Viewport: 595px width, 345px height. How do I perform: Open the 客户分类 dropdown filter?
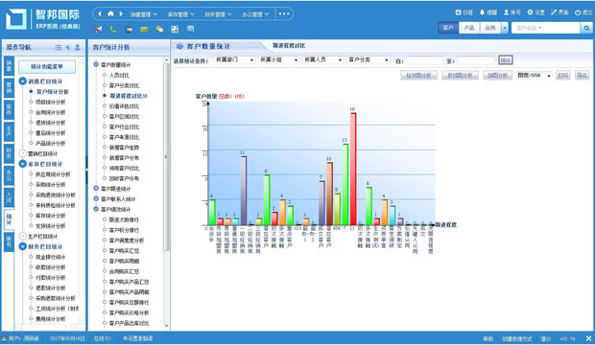click(x=369, y=60)
